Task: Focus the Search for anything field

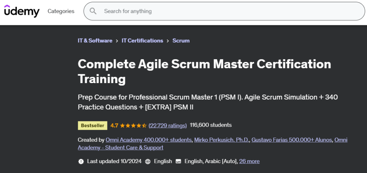Action: [x=224, y=11]
